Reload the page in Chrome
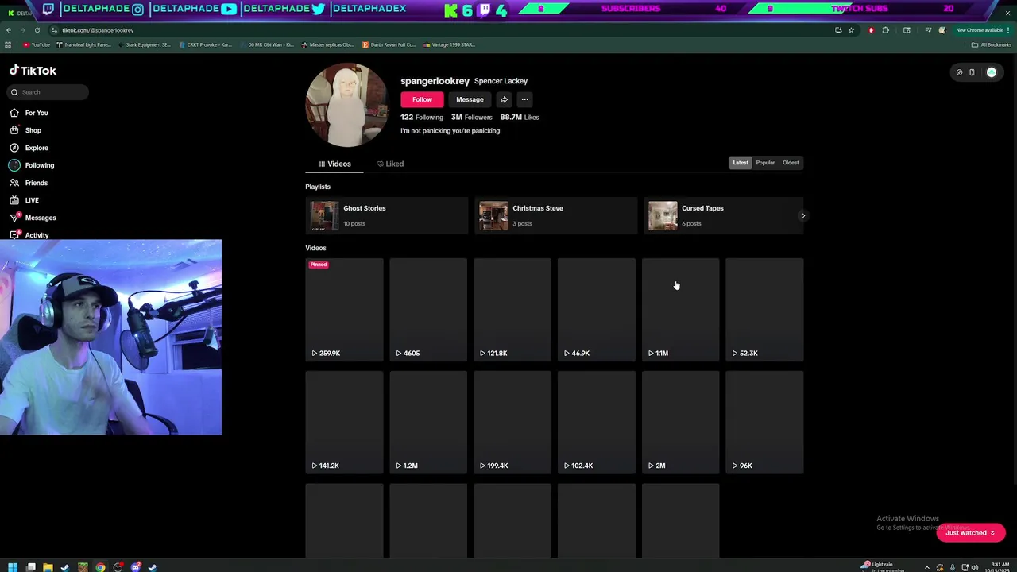The height and width of the screenshot is (572, 1017). point(37,30)
